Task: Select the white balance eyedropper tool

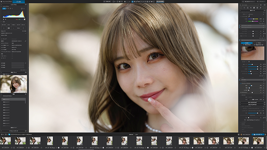Action: click(249, 16)
